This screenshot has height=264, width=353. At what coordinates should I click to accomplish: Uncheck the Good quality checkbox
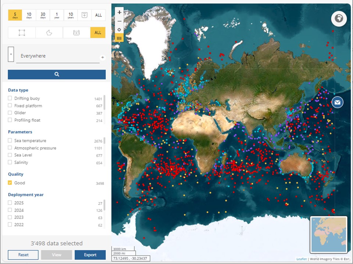coord(10,183)
